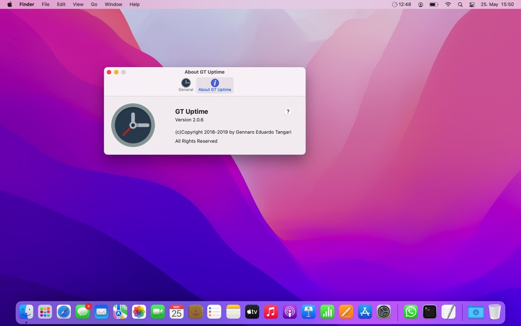
Task: Open WhatsApp from the Dock
Action: point(410,312)
